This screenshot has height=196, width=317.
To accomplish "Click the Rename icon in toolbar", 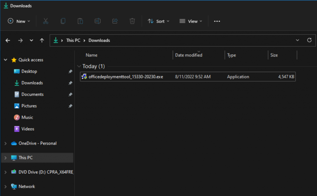I will (98, 21).
